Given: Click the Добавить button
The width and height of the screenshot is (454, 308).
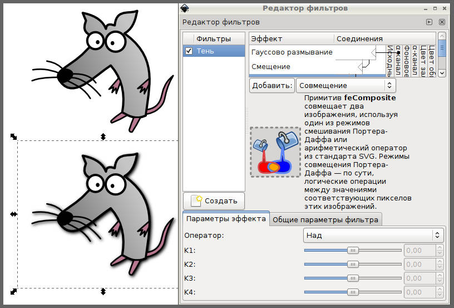Looking at the screenshot, I should click(x=272, y=86).
